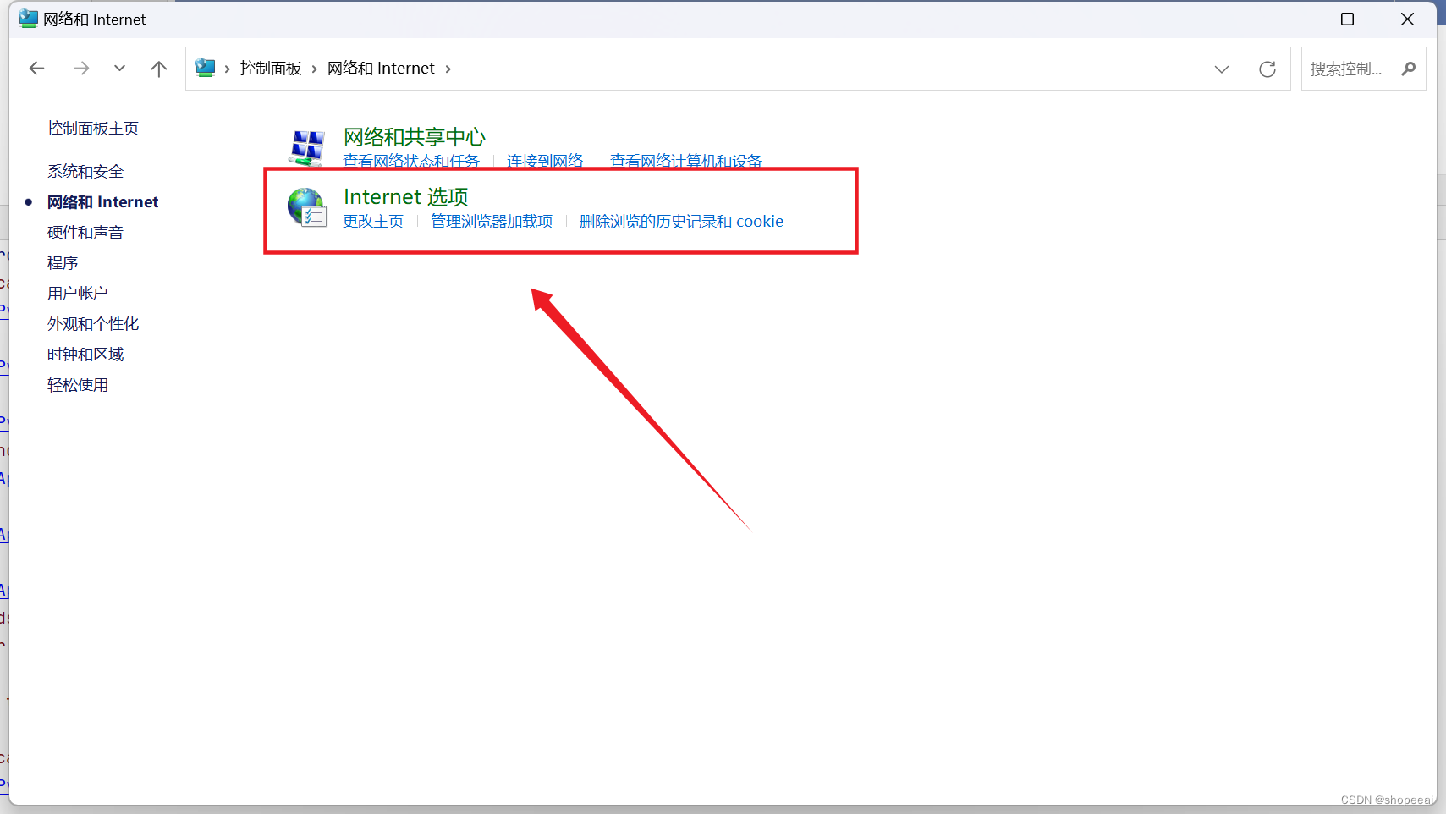Open the 网络和共享中心 by clicking its icon
Viewport: 1446px width, 814px height.
click(x=307, y=146)
